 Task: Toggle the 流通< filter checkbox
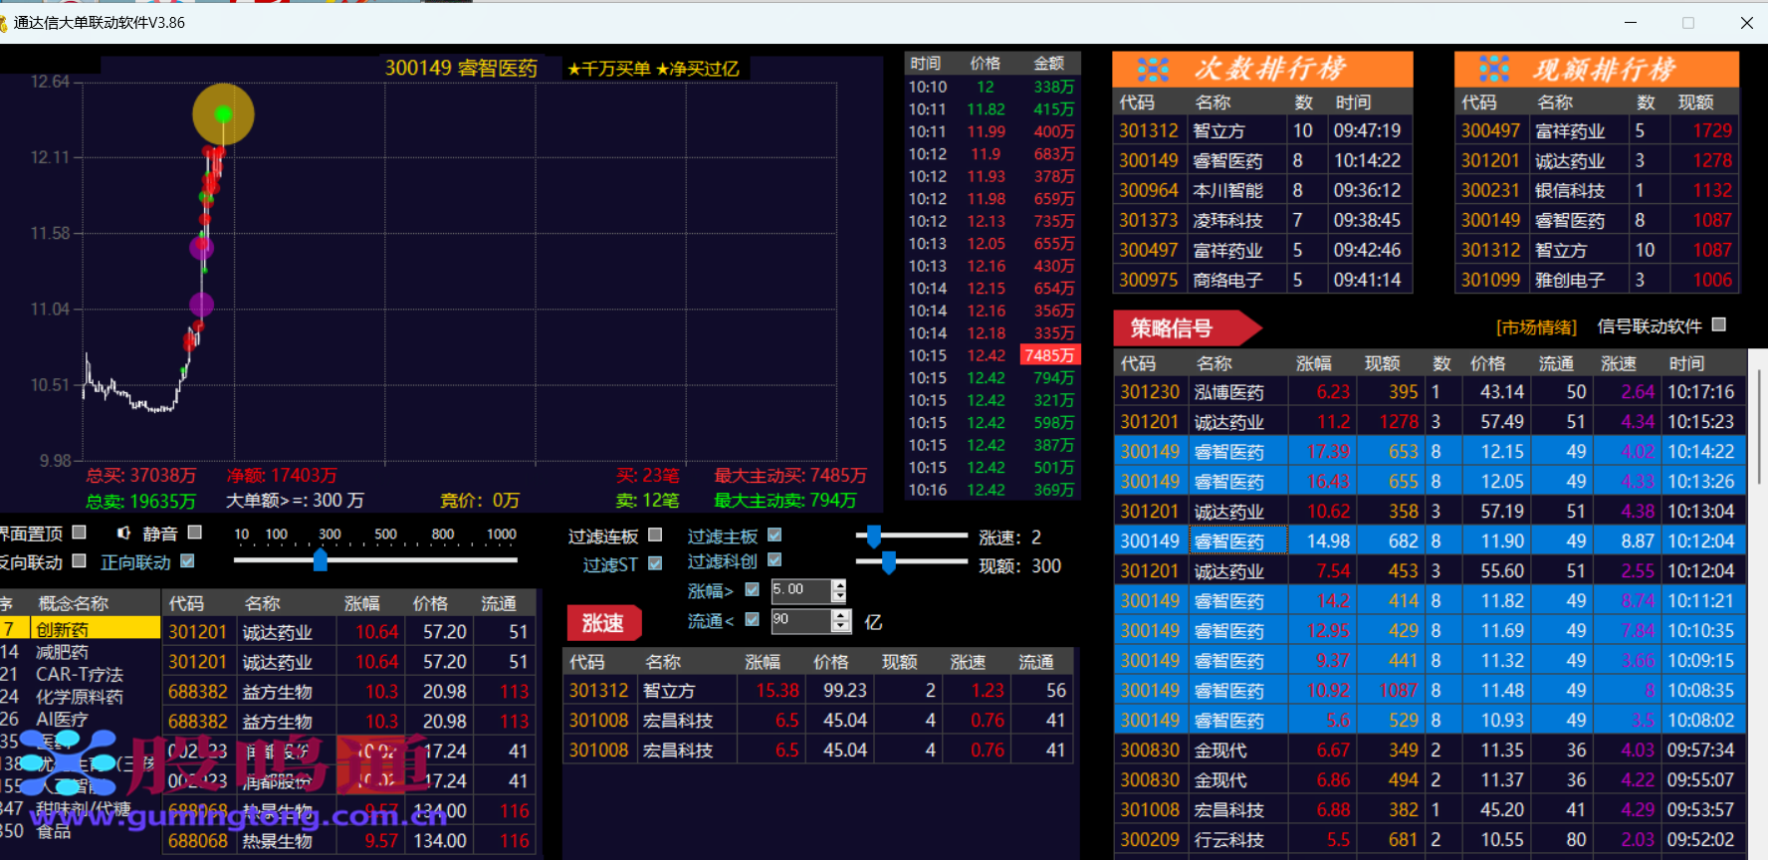click(752, 619)
